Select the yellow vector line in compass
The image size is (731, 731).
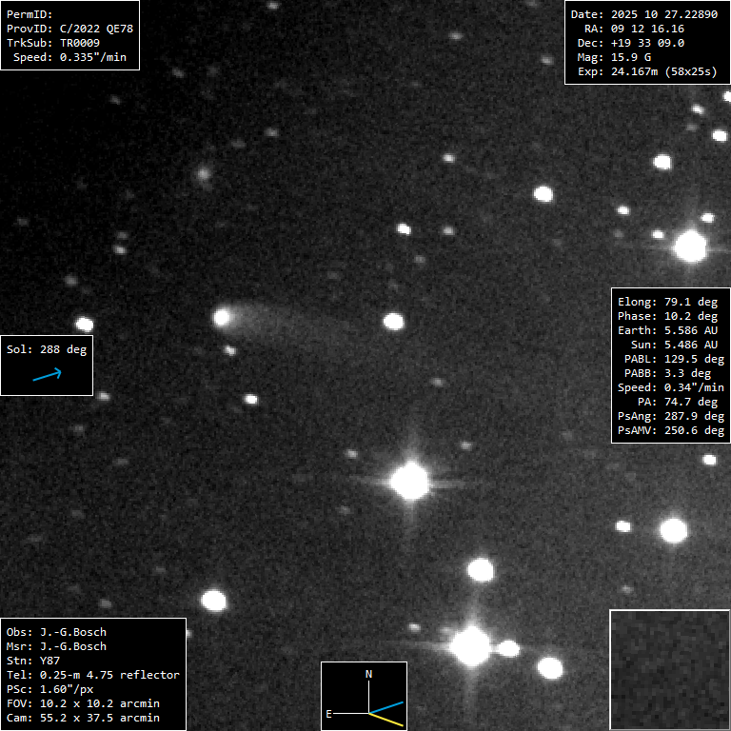[x=387, y=720]
